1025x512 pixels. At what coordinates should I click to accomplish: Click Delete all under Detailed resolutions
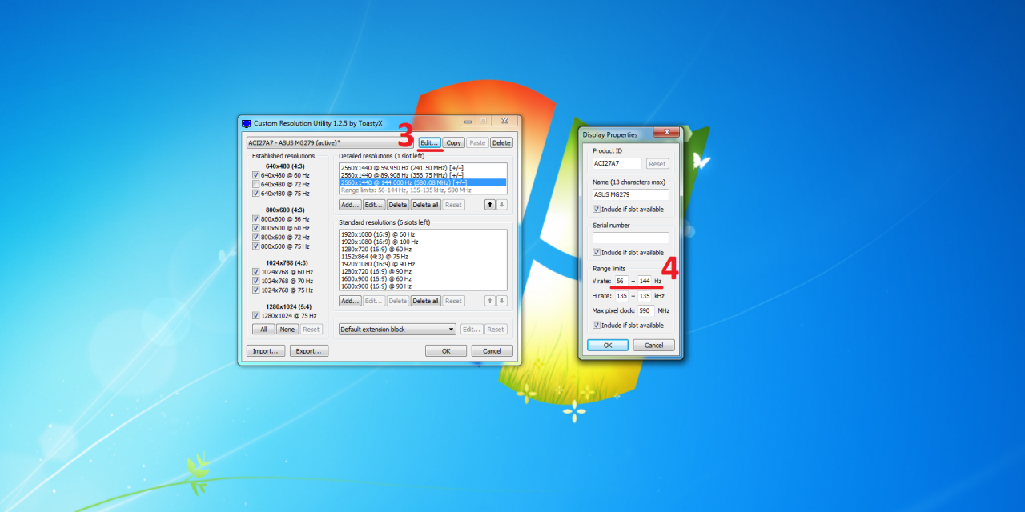click(425, 205)
